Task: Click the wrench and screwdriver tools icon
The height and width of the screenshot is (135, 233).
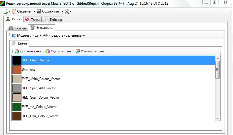Action: tap(67, 11)
